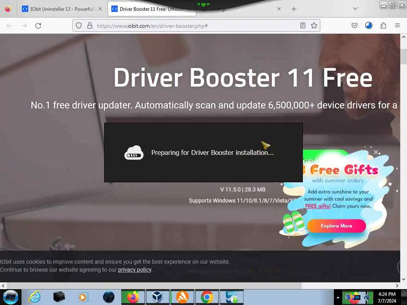Click the Firefox View icon
This screenshot has width=407, height=305.
point(8,9)
